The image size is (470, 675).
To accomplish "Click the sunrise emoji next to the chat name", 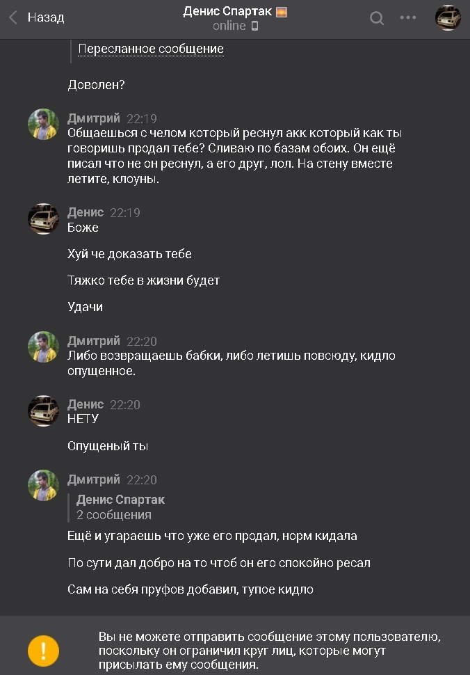I will tap(282, 12).
